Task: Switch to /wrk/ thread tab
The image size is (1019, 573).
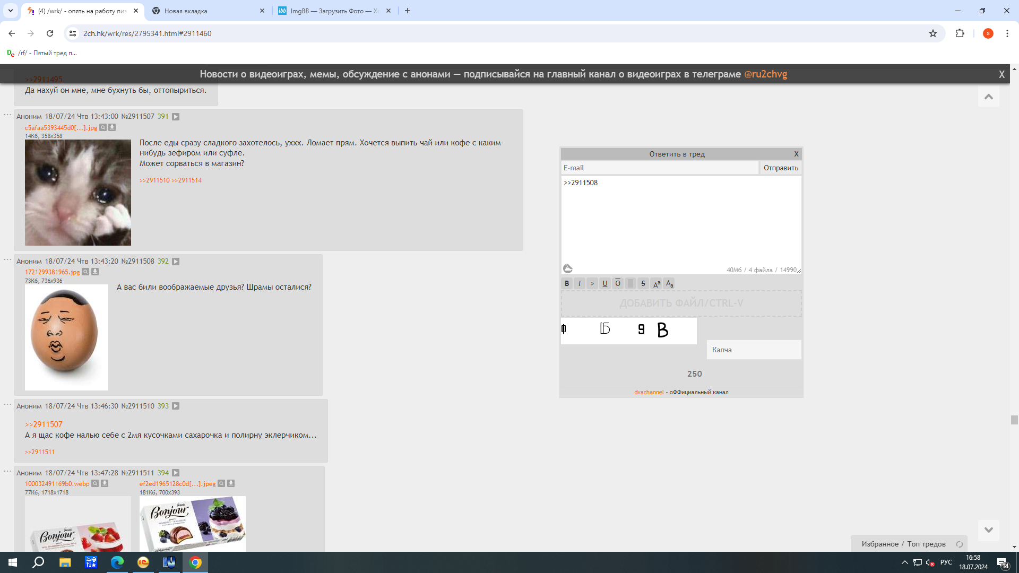Action: point(82,11)
